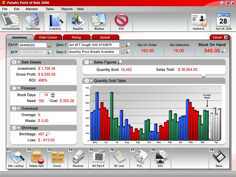Image resolution: width=236 pixels, height=177 pixels.
Task: Switch to the Order Control tab
Action: [48, 37]
